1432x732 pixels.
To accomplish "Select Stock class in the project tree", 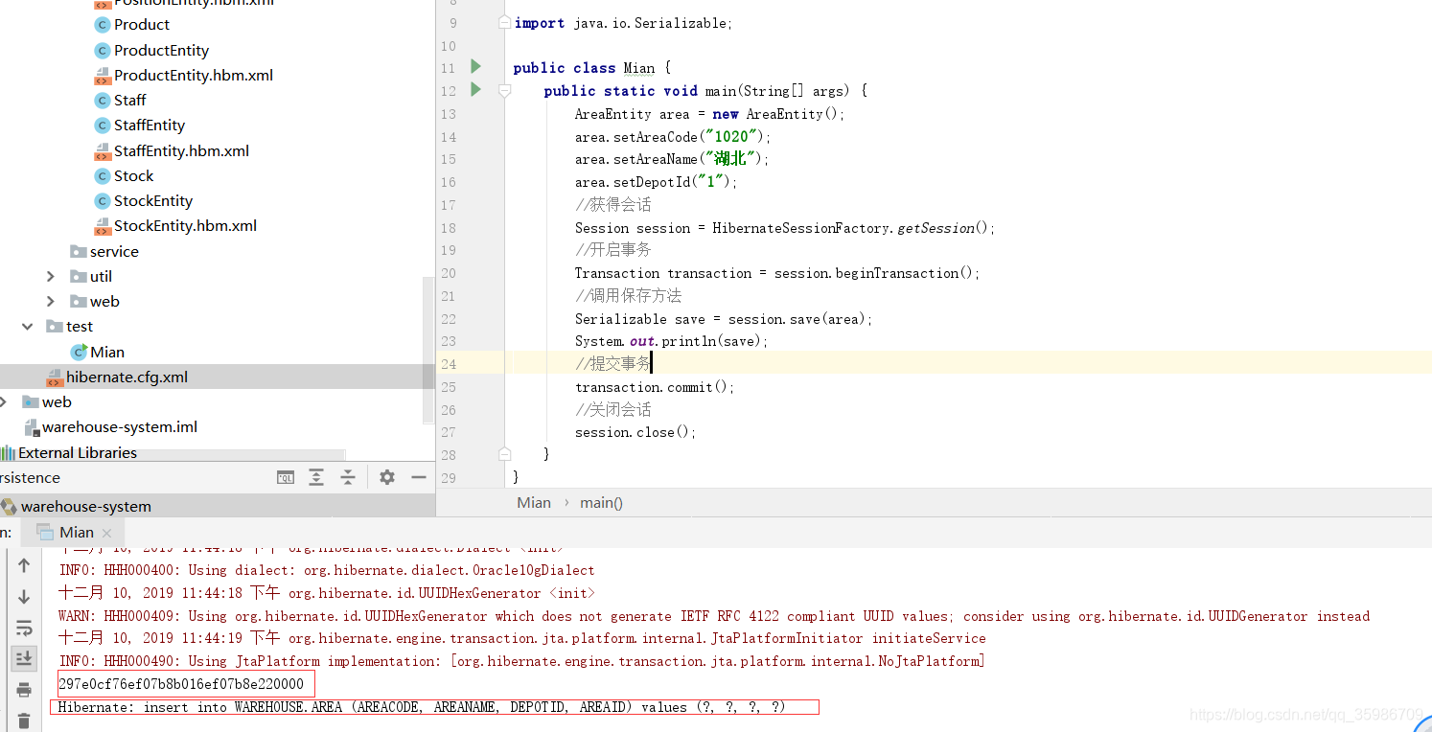I will pos(133,175).
